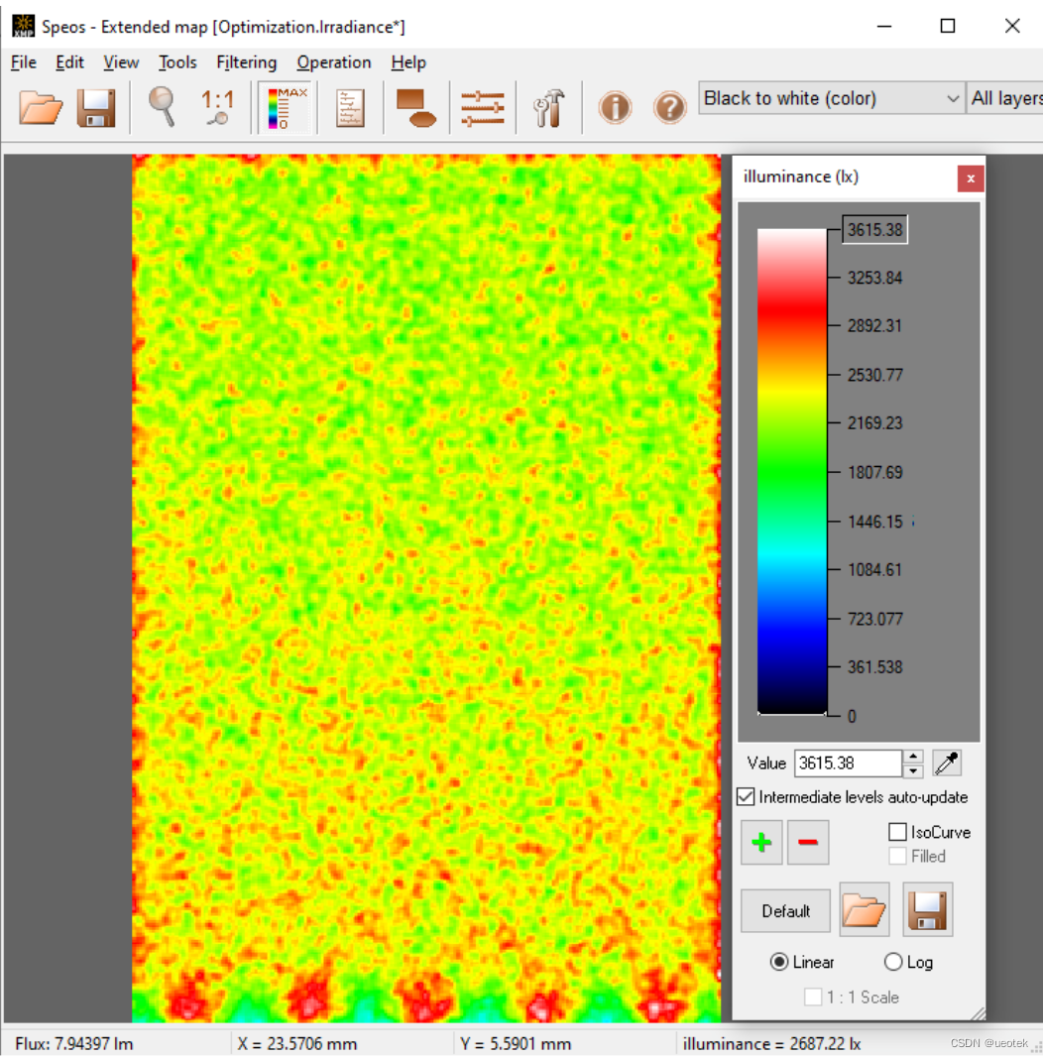
Task: Reset zoom with the 1:1 icon
Action: [x=217, y=106]
